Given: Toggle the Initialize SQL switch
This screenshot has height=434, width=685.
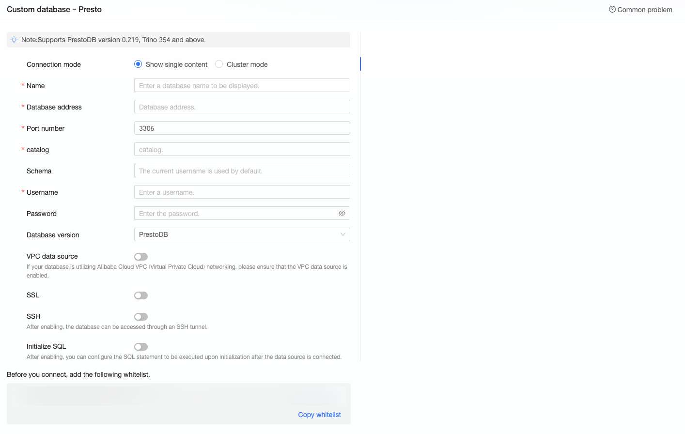Looking at the screenshot, I should pyautogui.click(x=141, y=347).
